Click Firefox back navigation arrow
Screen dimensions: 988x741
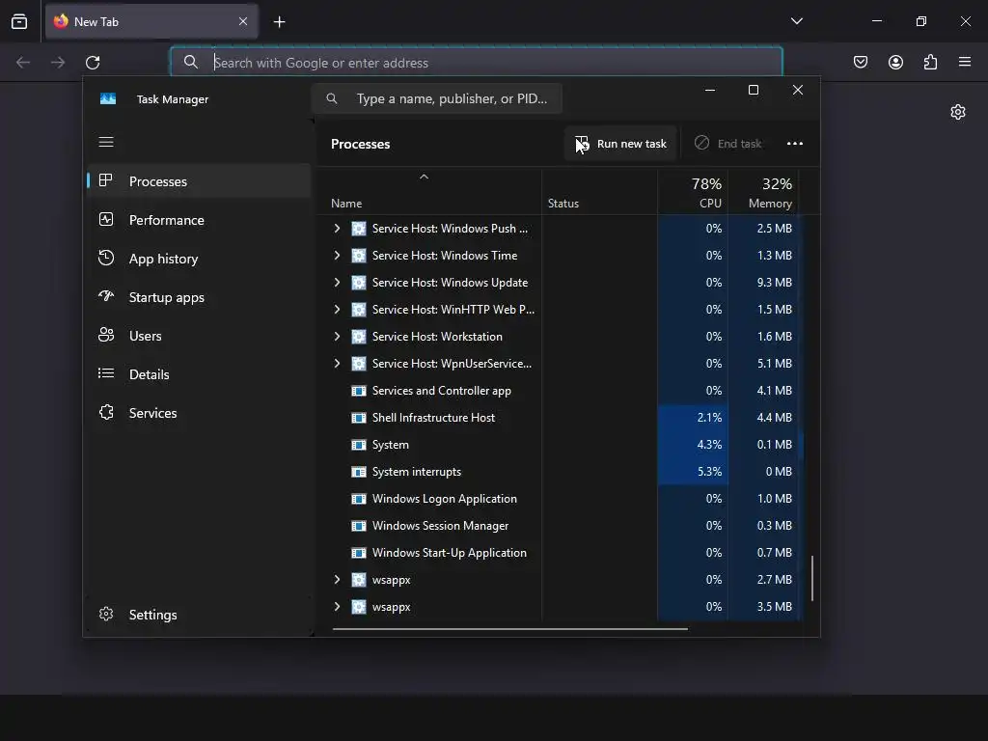(23, 63)
